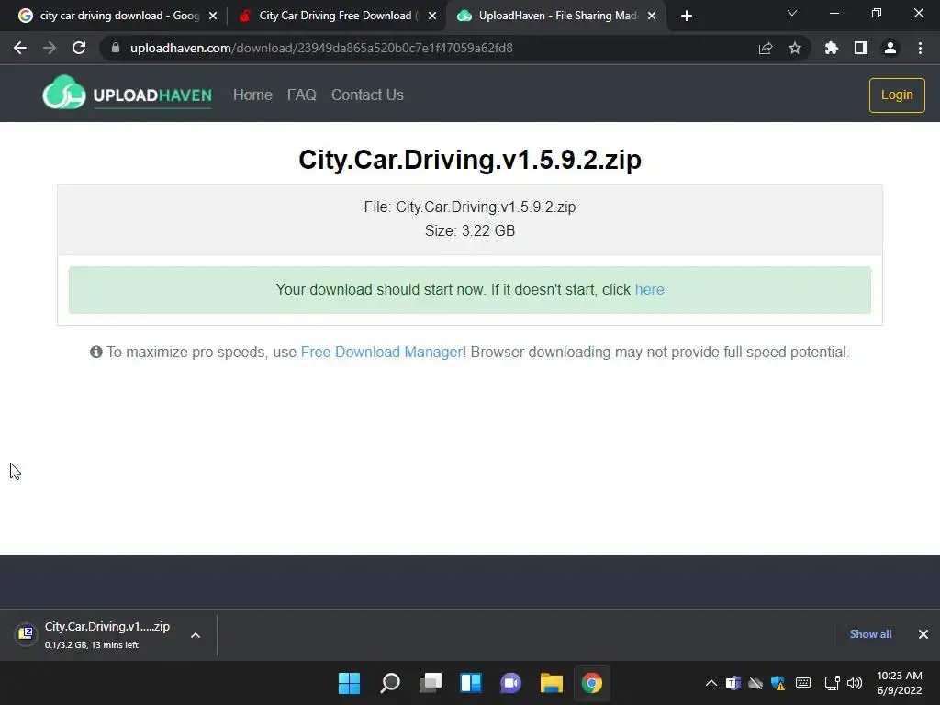Click the Login button
The height and width of the screenshot is (705, 940).
(897, 95)
